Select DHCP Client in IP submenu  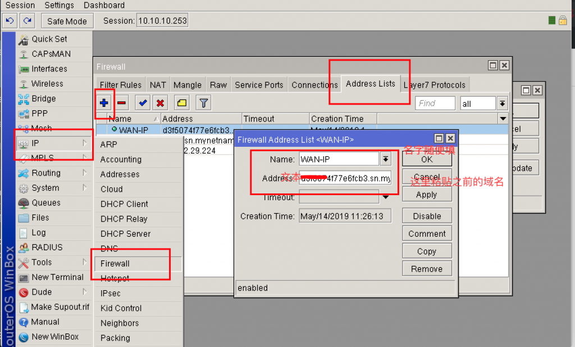click(139, 204)
